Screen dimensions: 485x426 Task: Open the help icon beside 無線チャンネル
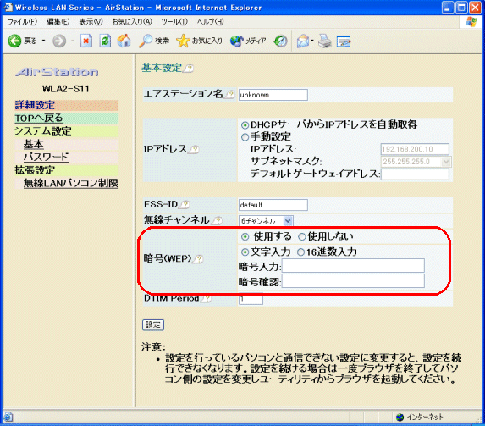click(218, 220)
